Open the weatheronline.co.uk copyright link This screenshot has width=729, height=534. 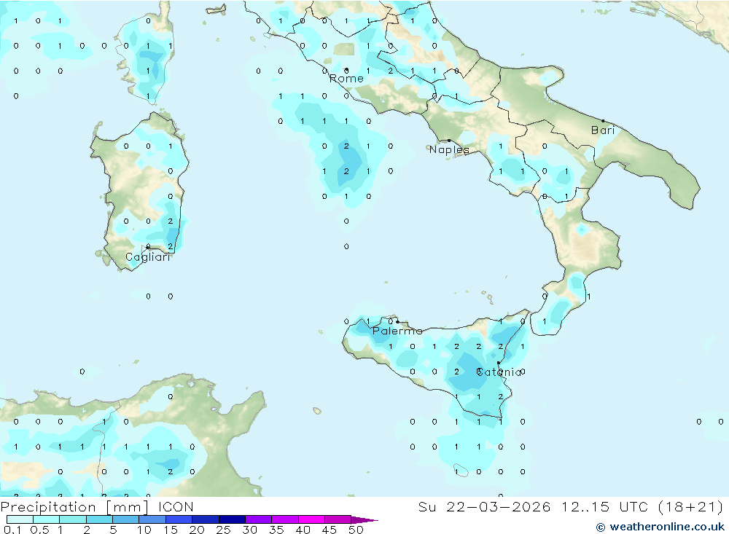[x=660, y=527]
